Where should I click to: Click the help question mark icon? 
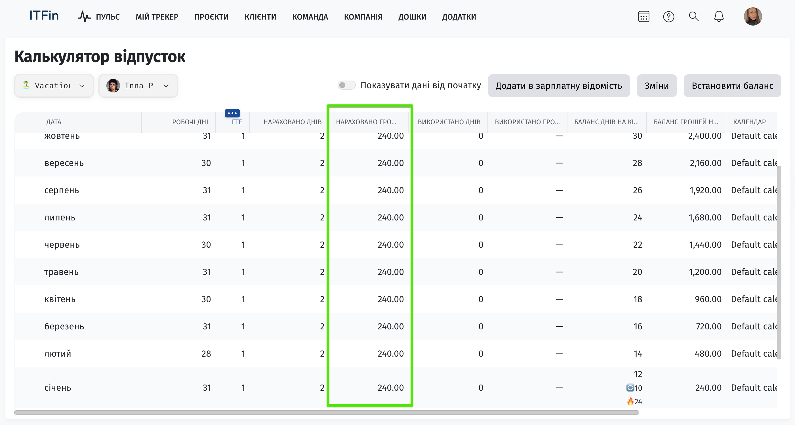click(668, 17)
